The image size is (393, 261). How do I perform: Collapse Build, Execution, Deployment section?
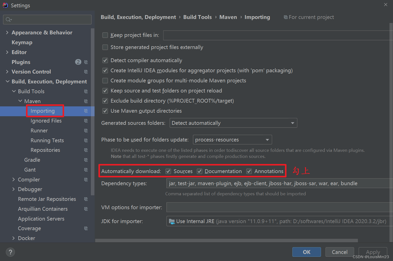(x=7, y=82)
